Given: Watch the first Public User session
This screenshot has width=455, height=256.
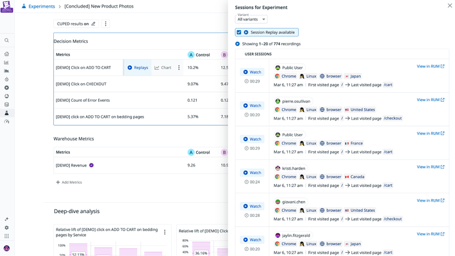Looking at the screenshot, I should tap(252, 72).
